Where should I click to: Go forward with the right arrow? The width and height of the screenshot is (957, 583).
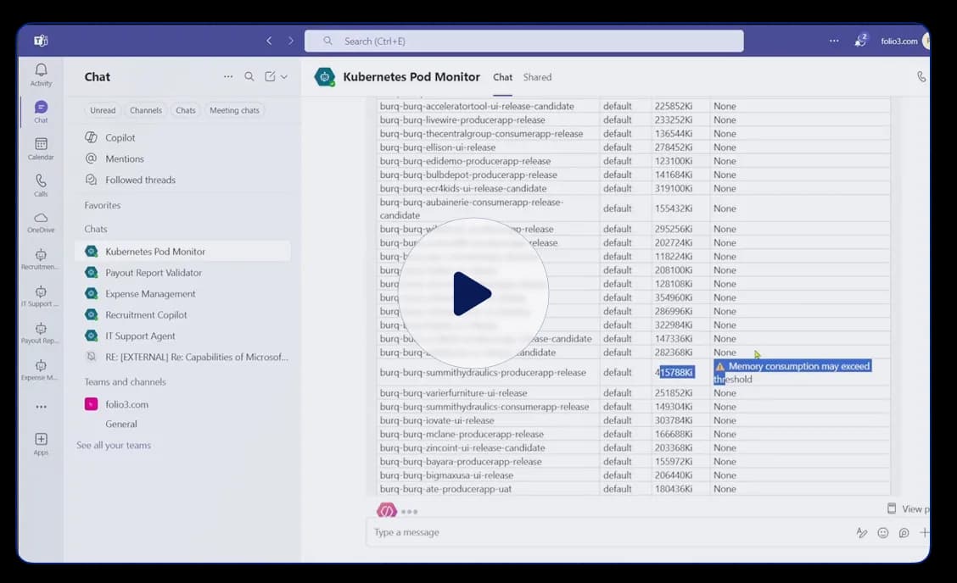(x=290, y=41)
